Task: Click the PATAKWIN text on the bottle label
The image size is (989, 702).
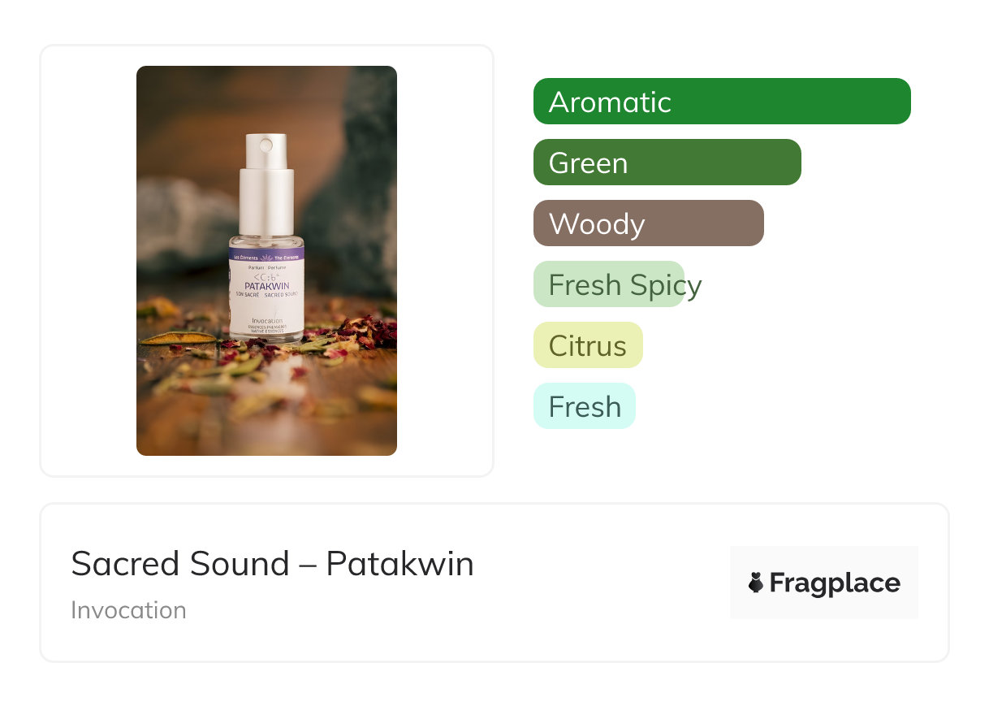Action: click(x=266, y=287)
